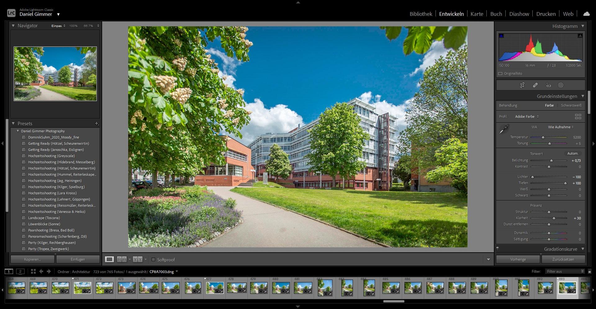Expand the Gradationskurve panel
The width and height of the screenshot is (596, 309).
point(583,249)
